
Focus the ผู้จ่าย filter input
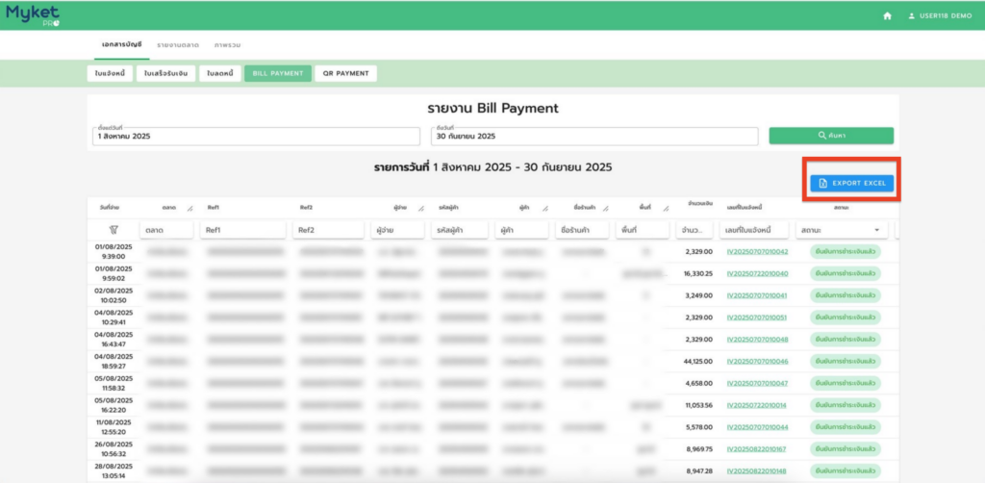click(397, 231)
